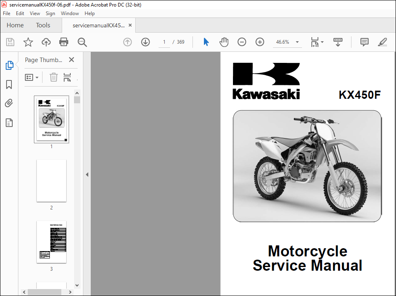Open Bookmarks sidebar icon
The height and width of the screenshot is (296, 396).
coord(9,85)
